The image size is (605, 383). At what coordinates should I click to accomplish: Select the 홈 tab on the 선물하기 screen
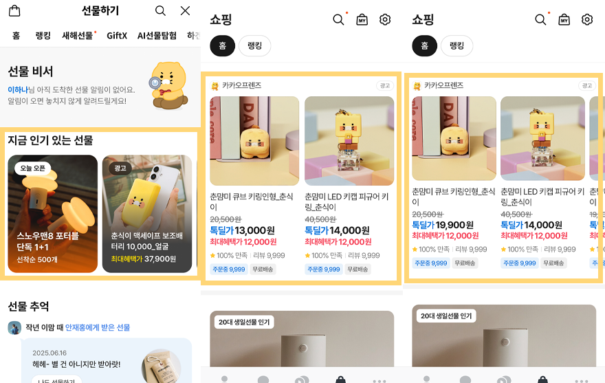point(16,36)
